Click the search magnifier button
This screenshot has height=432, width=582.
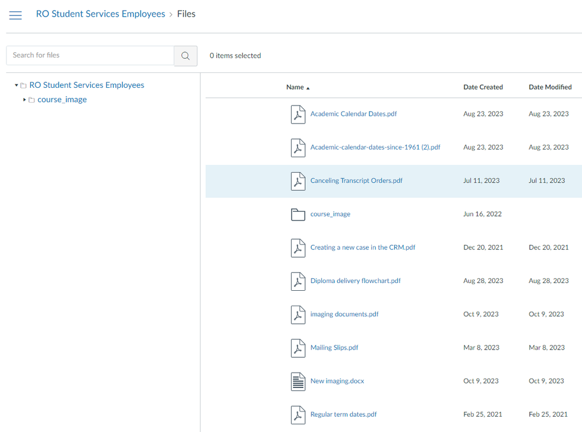pyautogui.click(x=185, y=56)
